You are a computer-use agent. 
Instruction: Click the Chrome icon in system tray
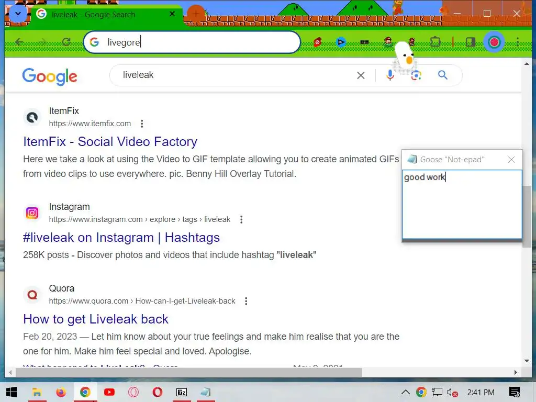coord(421,392)
